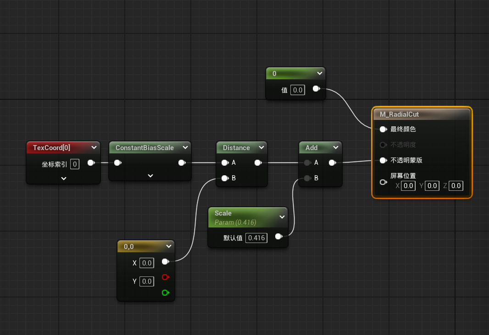Select the Add node title

pos(311,148)
